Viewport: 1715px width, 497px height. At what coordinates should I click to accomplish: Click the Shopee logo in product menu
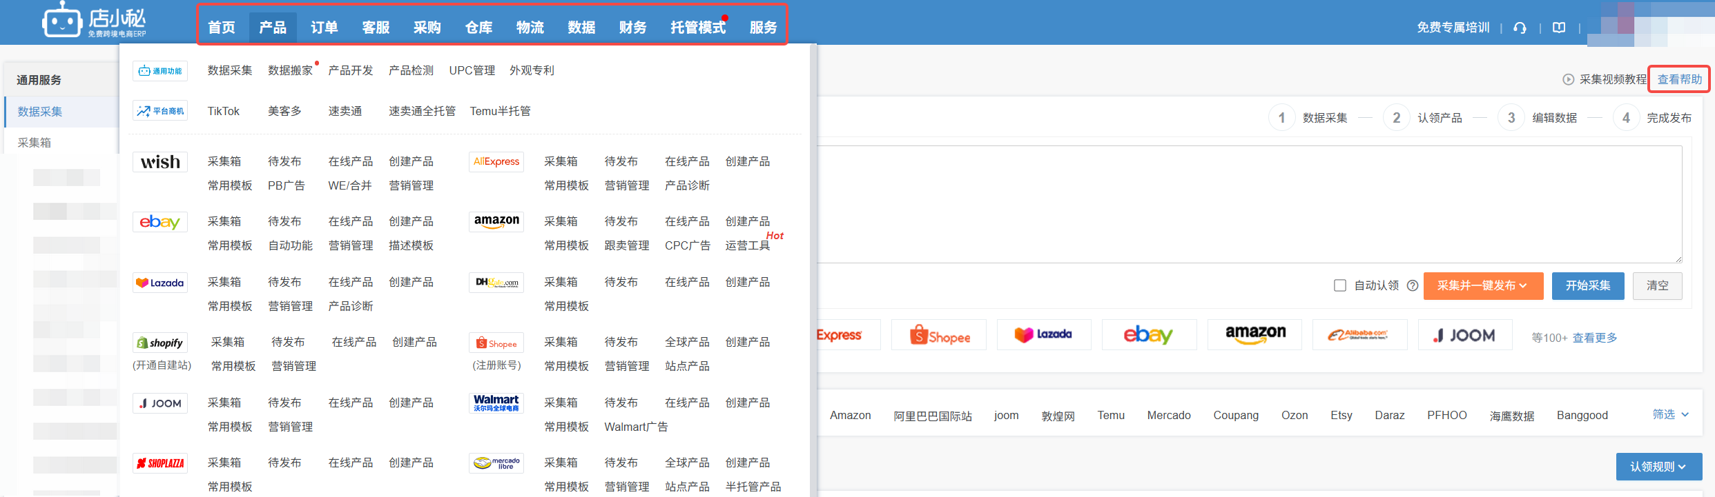(x=496, y=343)
